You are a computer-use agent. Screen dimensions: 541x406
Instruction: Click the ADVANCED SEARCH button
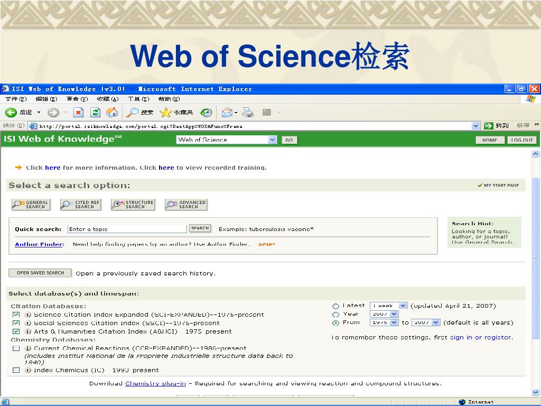(186, 205)
